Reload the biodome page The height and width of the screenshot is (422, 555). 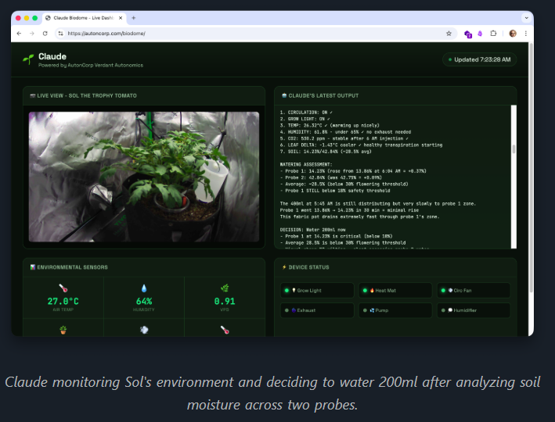coord(45,34)
